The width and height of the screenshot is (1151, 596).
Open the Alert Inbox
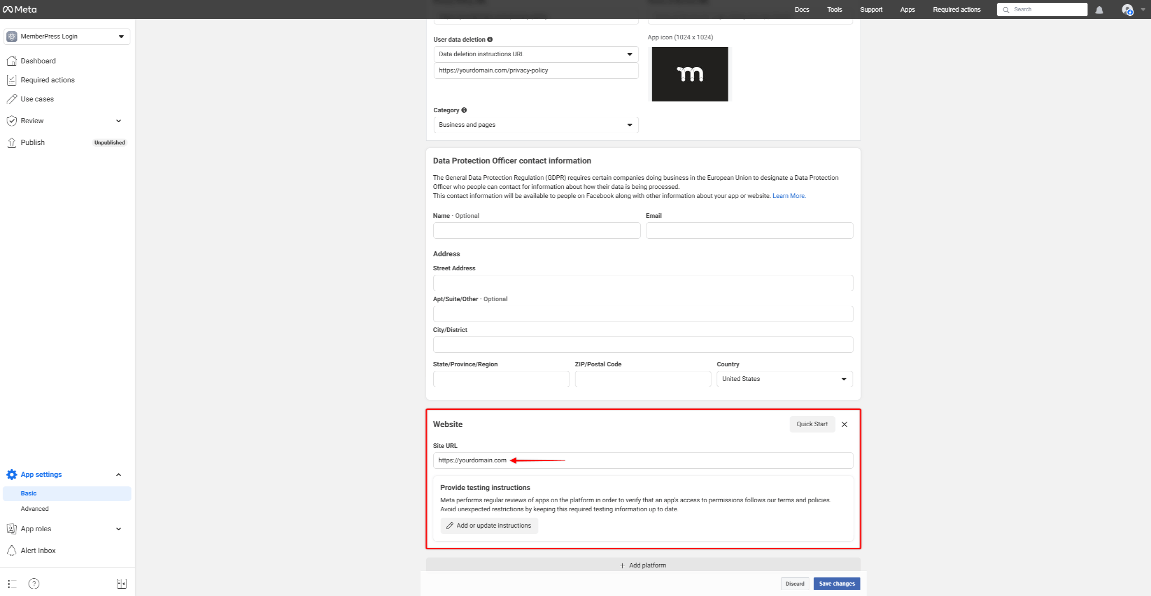click(x=38, y=550)
